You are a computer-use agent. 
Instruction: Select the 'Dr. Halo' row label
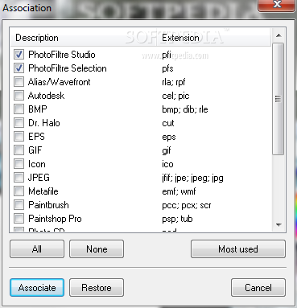[44, 123]
